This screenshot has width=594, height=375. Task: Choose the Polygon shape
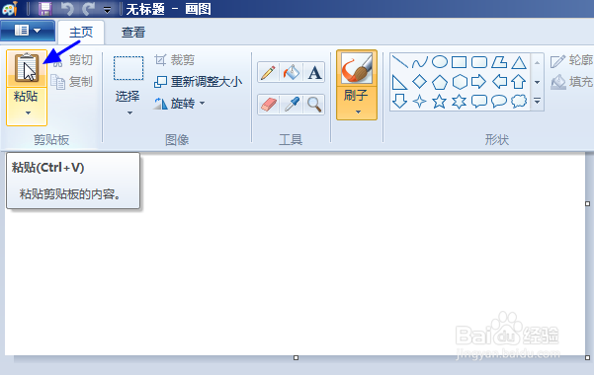coord(499,62)
